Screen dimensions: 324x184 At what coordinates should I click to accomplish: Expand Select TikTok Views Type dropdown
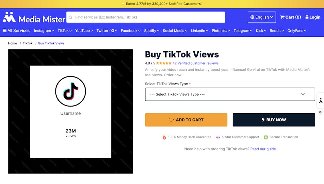[230, 94]
